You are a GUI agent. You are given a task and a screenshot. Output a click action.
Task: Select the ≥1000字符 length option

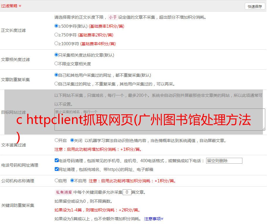tap(57, 43)
